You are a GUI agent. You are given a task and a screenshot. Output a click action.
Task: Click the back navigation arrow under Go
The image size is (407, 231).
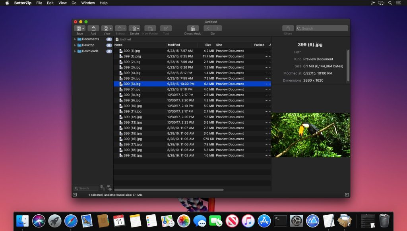[x=208, y=28]
